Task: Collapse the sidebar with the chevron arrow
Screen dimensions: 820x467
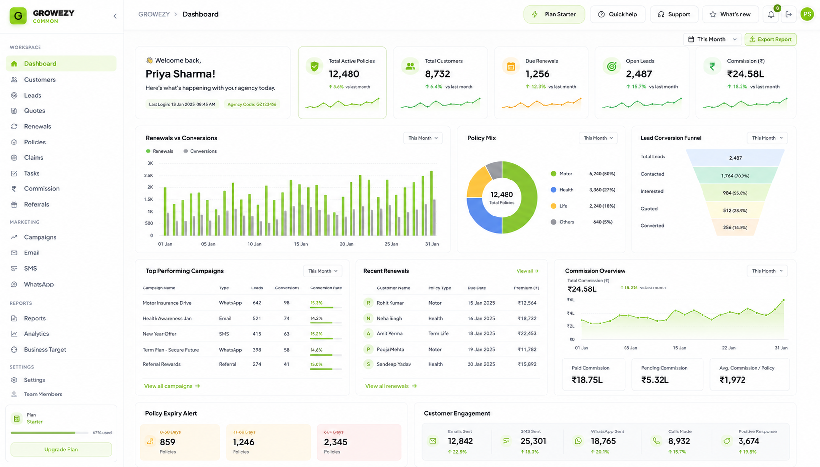Action: (115, 16)
